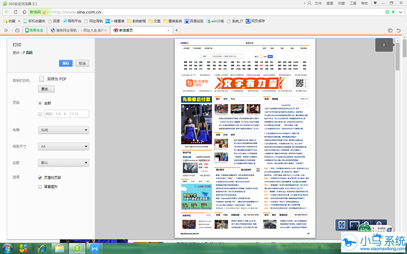Open the win10系 bookmark
The width and height of the screenshot is (407, 254).
pos(215,21)
